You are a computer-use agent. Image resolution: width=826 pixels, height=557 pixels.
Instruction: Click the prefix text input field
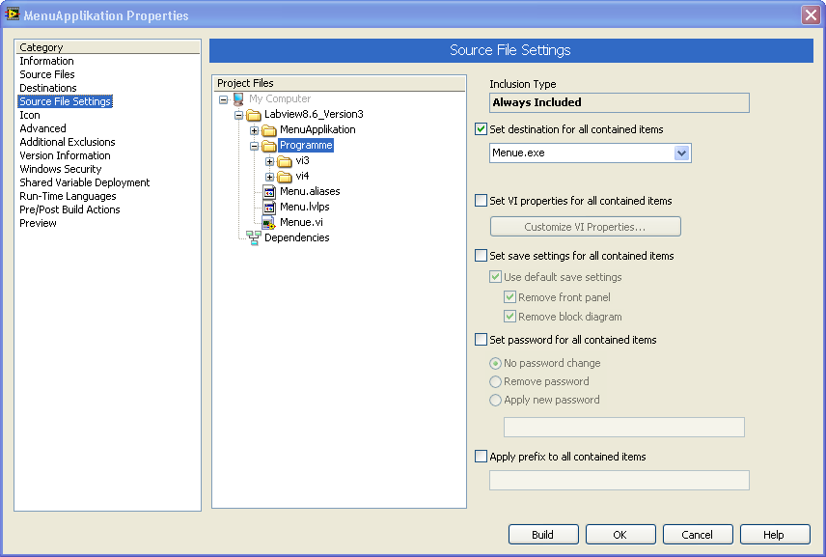pyautogui.click(x=619, y=481)
